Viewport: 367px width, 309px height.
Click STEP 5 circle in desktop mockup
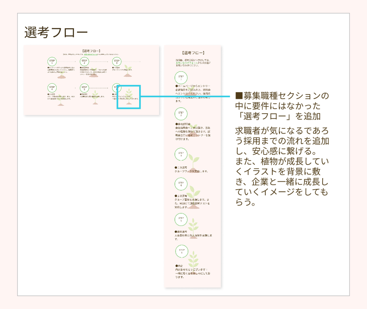(x=84, y=88)
